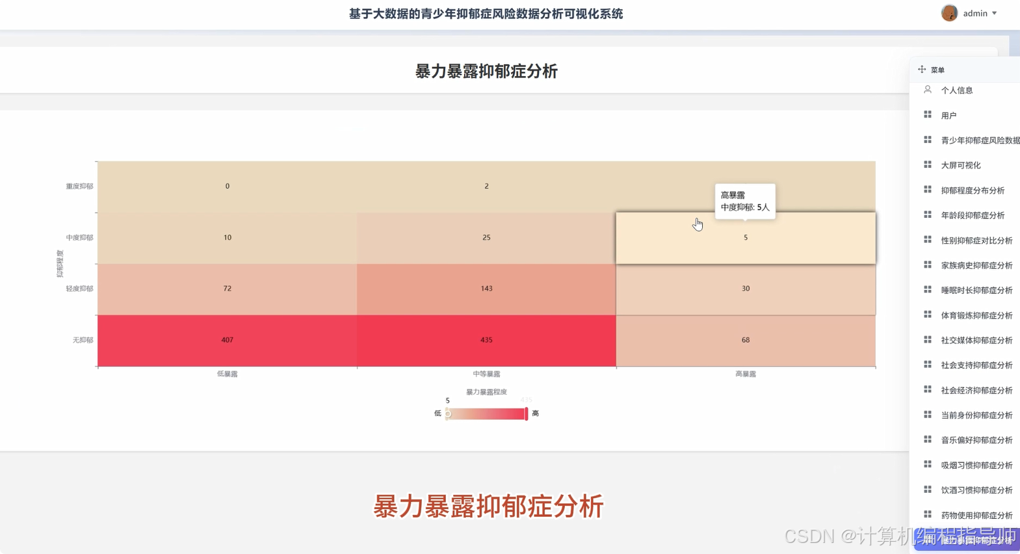
Task: Click grid icon beside 音乐偏好抑郁症分析
Action: pos(928,440)
